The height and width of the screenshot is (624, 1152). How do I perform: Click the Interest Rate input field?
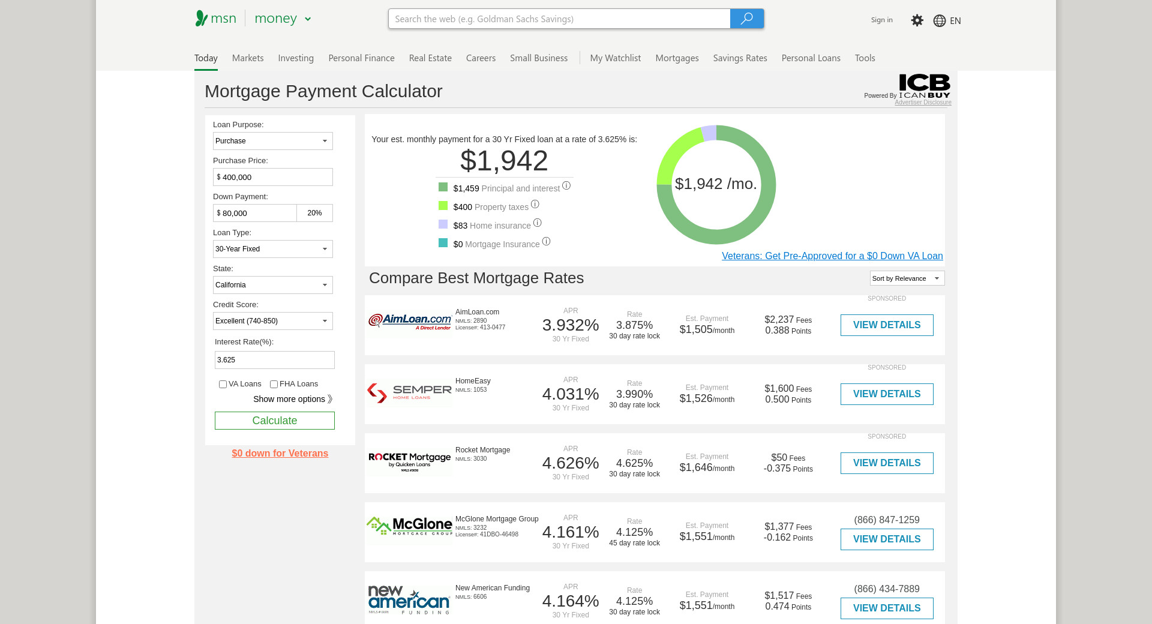[x=274, y=360]
